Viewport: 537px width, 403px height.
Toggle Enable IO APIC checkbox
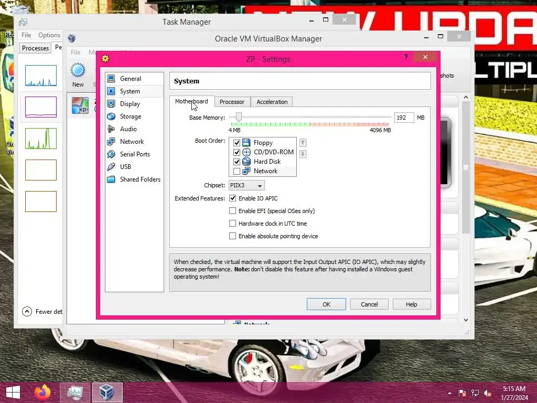coord(232,198)
